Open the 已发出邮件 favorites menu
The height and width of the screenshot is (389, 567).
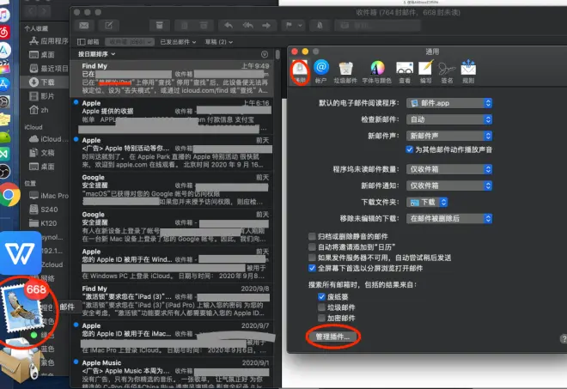(178, 42)
